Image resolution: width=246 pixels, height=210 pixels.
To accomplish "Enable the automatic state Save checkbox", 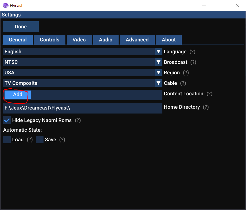I will pyautogui.click(x=40, y=140).
